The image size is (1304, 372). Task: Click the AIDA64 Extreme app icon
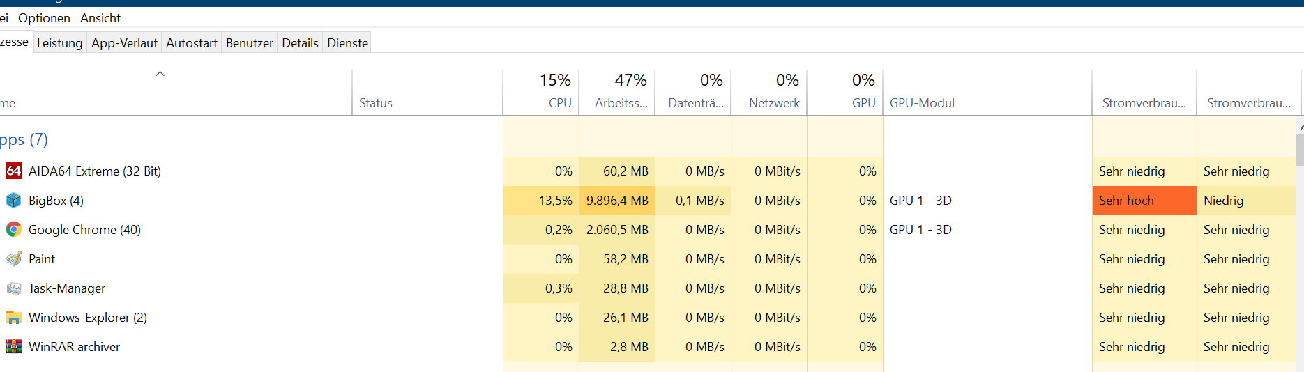tap(13, 171)
